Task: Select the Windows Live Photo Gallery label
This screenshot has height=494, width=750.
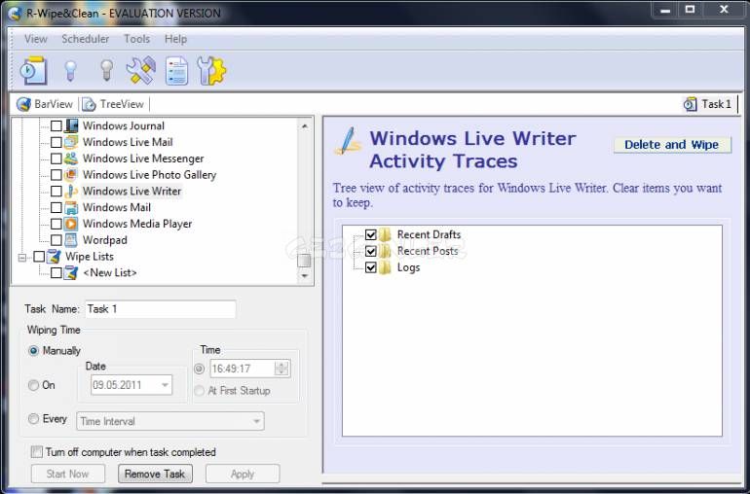Action: tap(149, 175)
